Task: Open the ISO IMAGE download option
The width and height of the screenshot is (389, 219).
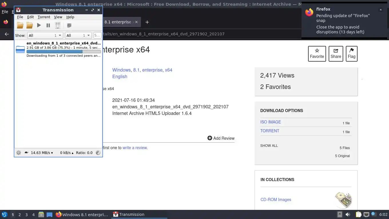Action: (271, 122)
